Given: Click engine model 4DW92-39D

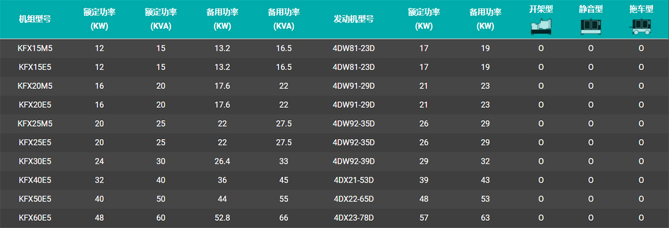Looking at the screenshot, I should [x=353, y=161].
